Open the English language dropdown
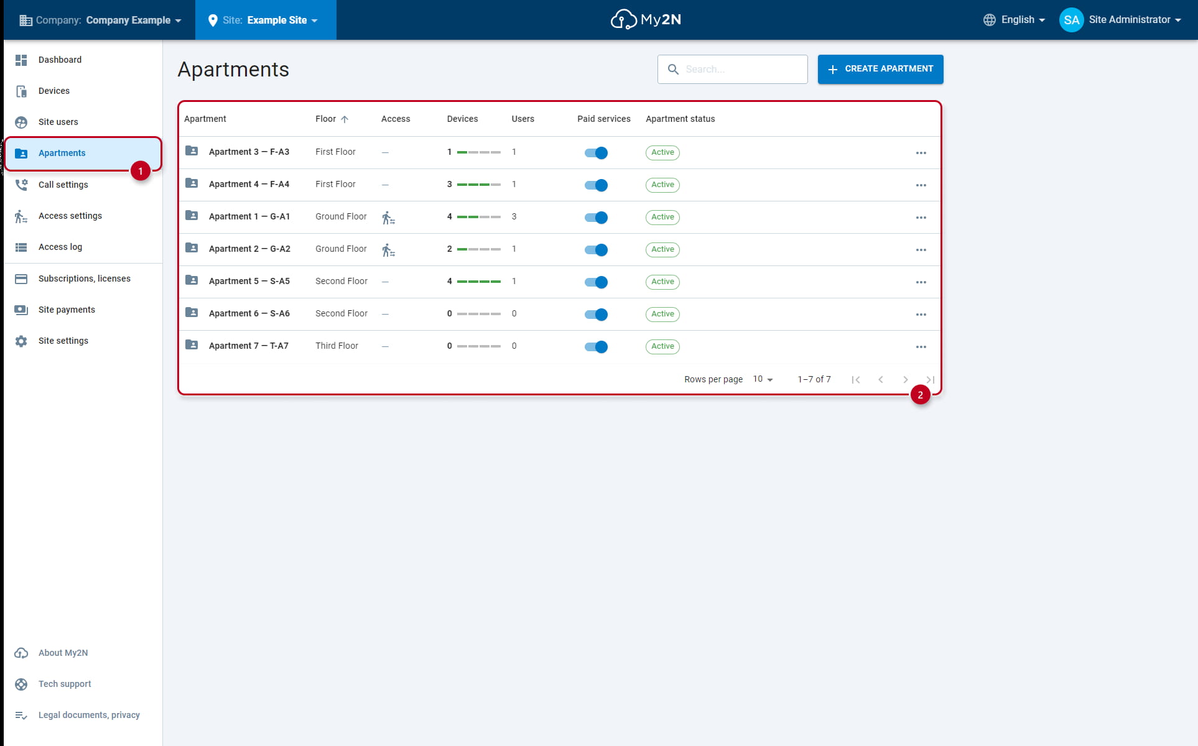Screen dimensions: 1198x746 (x=1014, y=20)
